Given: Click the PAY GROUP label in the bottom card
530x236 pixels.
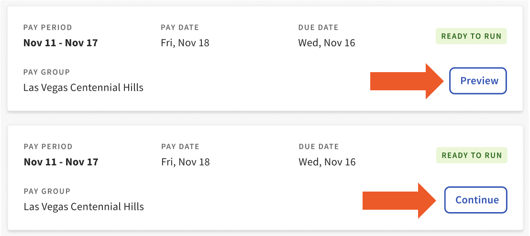Looking at the screenshot, I should pyautogui.click(x=47, y=191).
